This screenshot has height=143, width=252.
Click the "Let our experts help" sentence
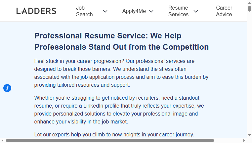[114, 134]
